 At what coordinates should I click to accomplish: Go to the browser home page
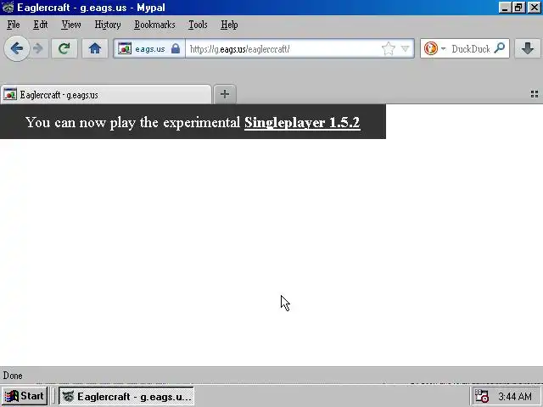94,48
